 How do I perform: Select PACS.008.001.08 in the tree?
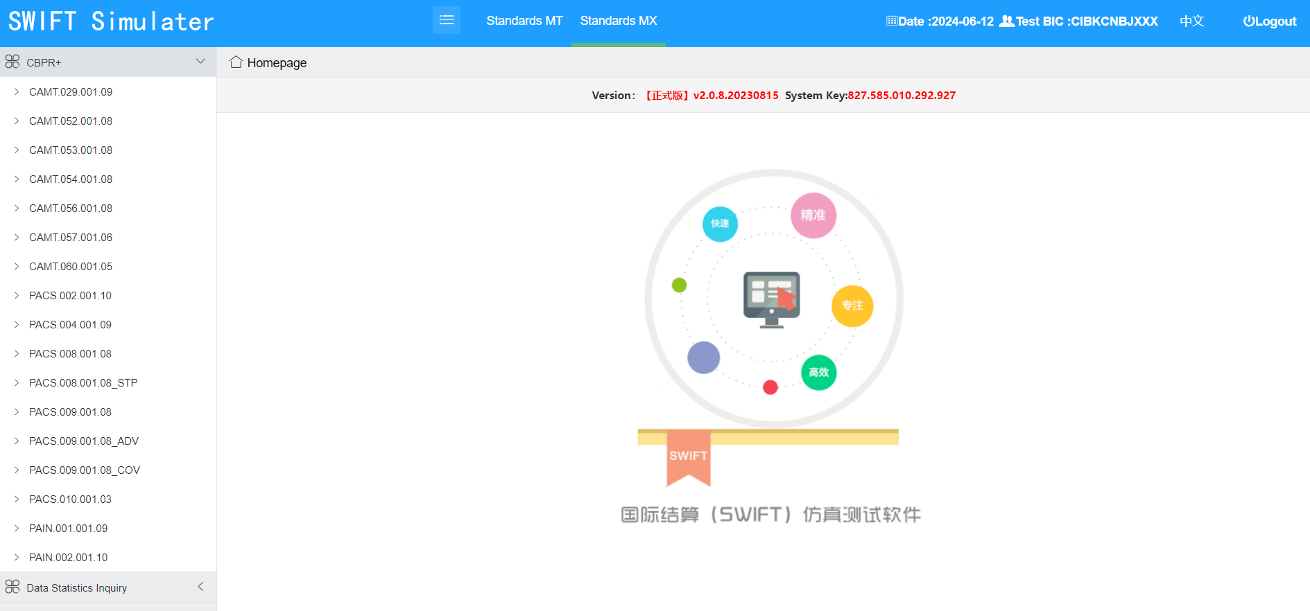point(70,353)
